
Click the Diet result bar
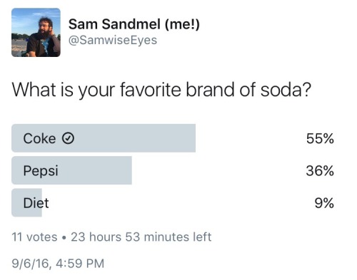click(26, 202)
